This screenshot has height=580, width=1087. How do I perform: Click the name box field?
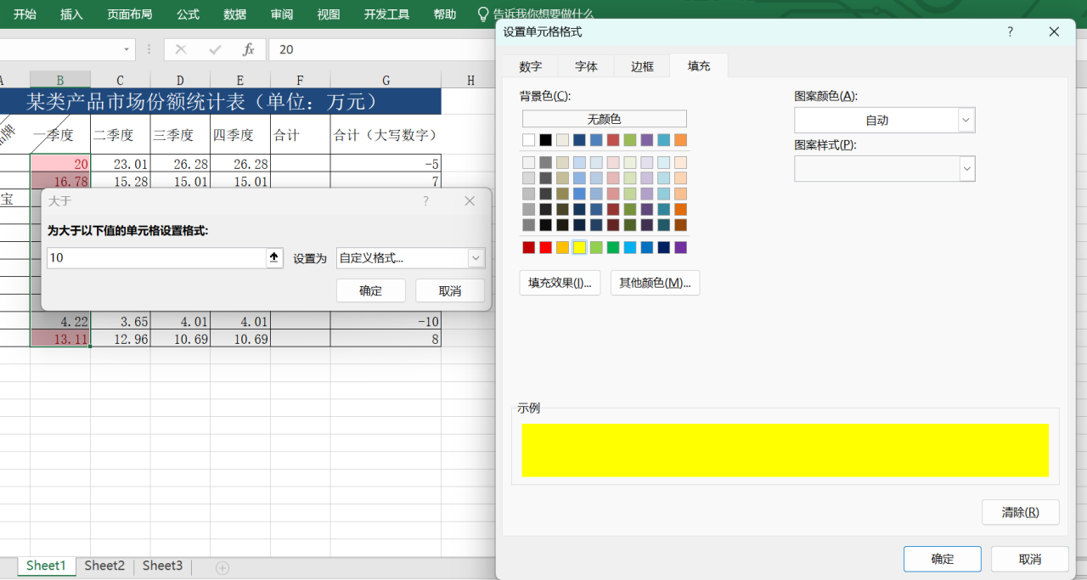pyautogui.click(x=59, y=49)
